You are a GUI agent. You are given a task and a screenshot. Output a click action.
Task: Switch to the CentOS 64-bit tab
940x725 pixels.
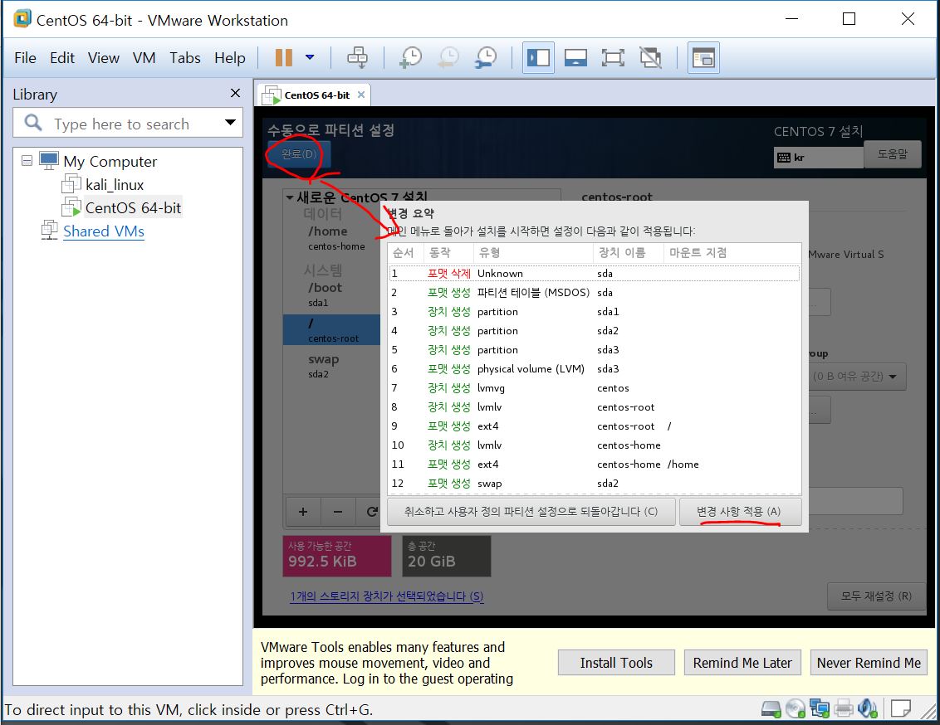(316, 95)
